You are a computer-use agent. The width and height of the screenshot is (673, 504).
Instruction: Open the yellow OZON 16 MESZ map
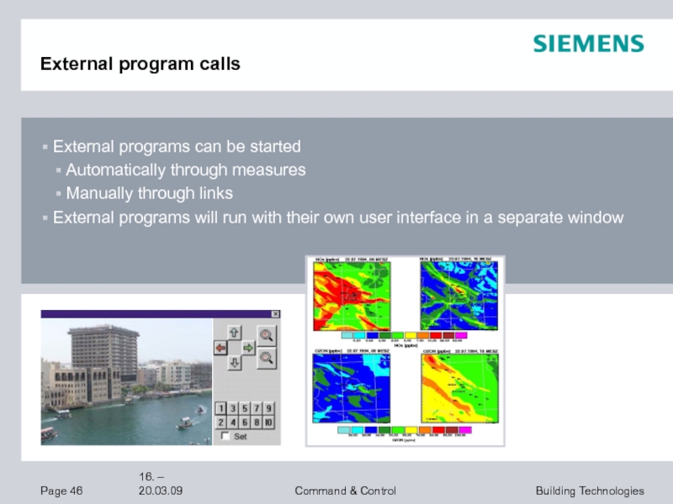point(460,389)
